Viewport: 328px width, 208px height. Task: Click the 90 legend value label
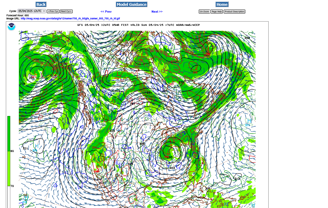[12, 151]
